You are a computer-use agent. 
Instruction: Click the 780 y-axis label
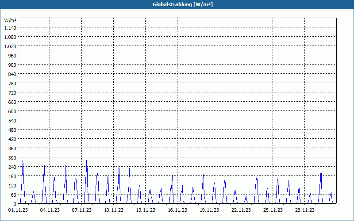click(x=12, y=84)
